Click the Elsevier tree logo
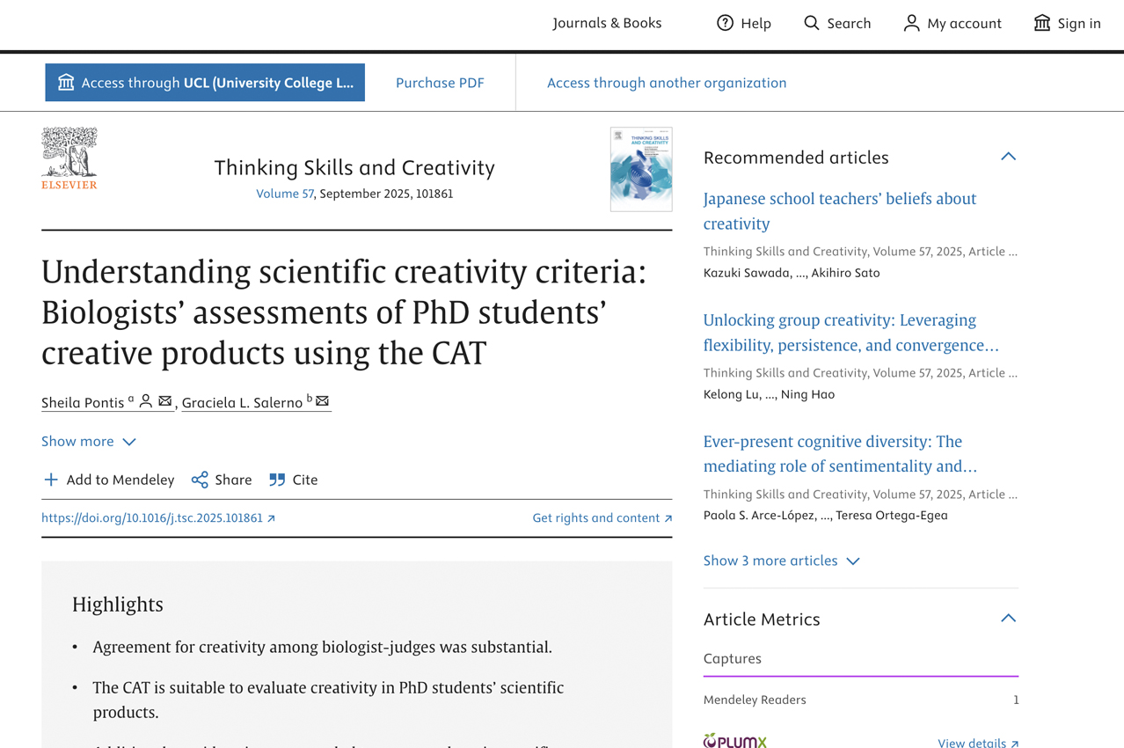Viewport: 1124px width, 748px height. 69,158
